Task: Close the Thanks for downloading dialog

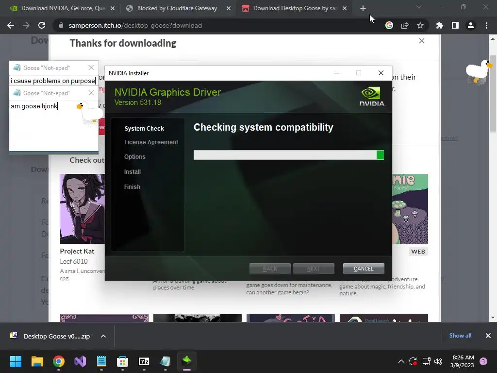Action: 422,41
